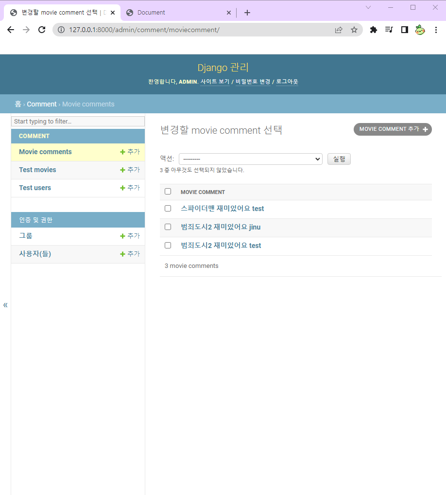Add a 사용자(들) entry from the sidebar

[130, 254]
